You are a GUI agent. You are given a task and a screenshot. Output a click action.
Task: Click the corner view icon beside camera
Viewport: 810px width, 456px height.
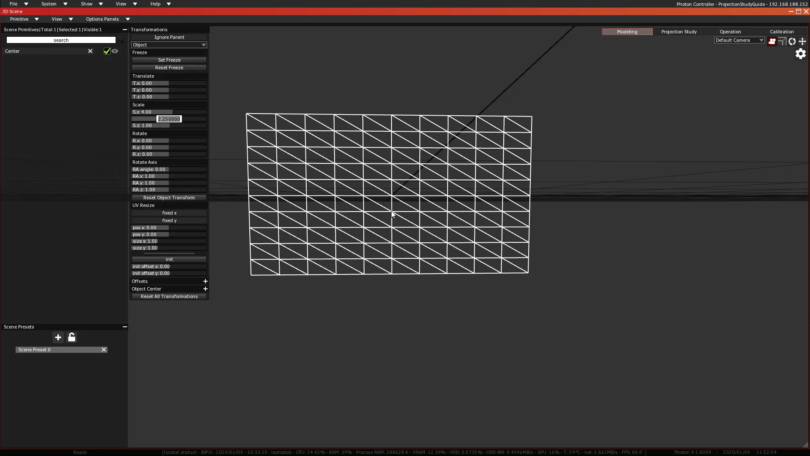pos(782,41)
